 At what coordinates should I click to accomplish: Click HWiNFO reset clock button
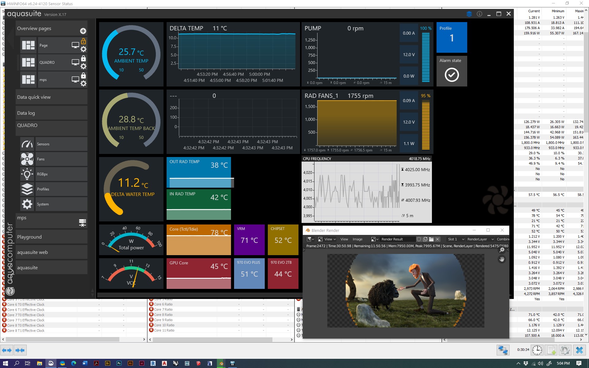click(537, 350)
